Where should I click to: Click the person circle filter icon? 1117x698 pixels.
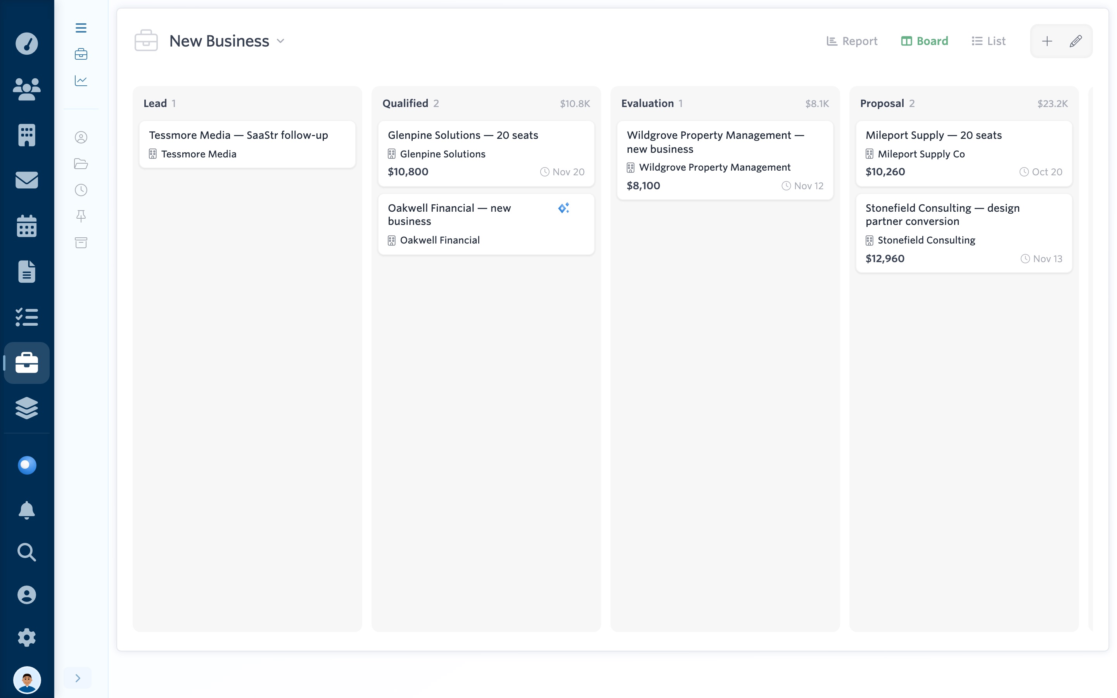[x=81, y=137]
